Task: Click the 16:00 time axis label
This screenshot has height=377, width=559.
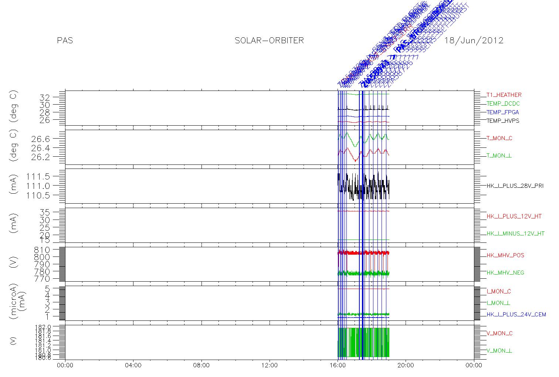Action: 338,366
